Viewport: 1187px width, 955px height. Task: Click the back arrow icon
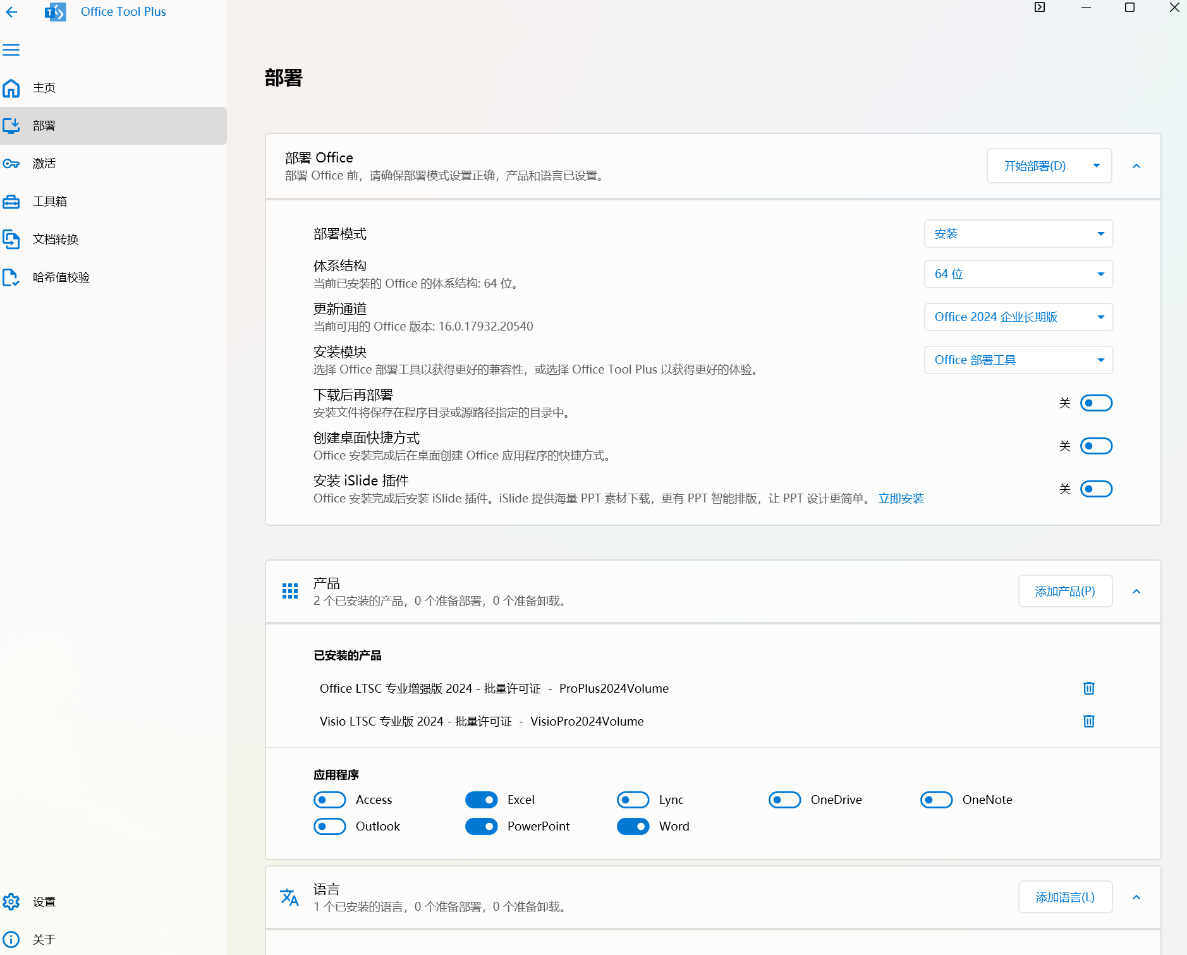coord(11,11)
